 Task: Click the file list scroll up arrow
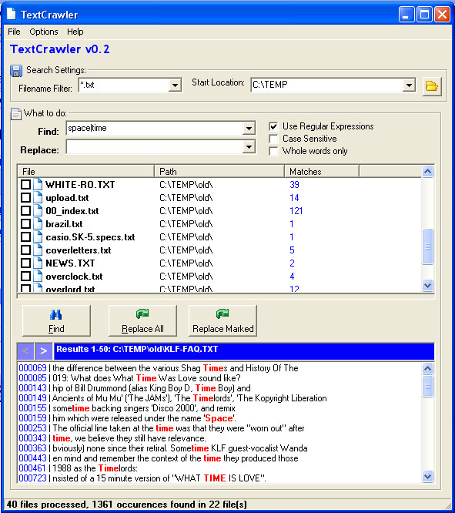[x=427, y=171]
